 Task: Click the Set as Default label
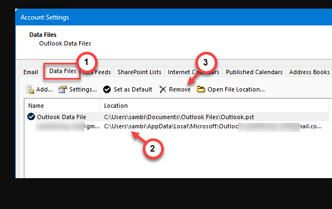[x=133, y=89]
